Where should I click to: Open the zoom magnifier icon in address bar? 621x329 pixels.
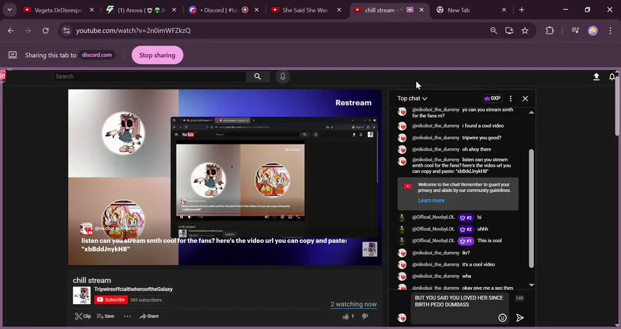point(493,30)
